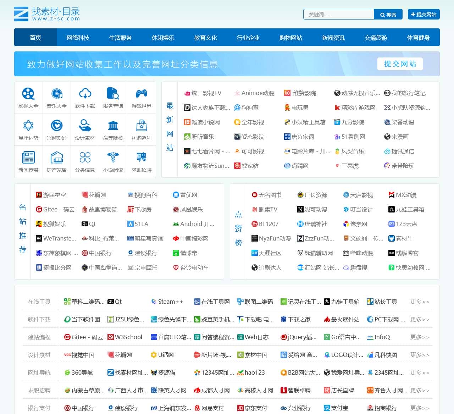Viewport: 454px width, 414px height.
Task: Open the 视觉中国 link
Action: [83, 355]
